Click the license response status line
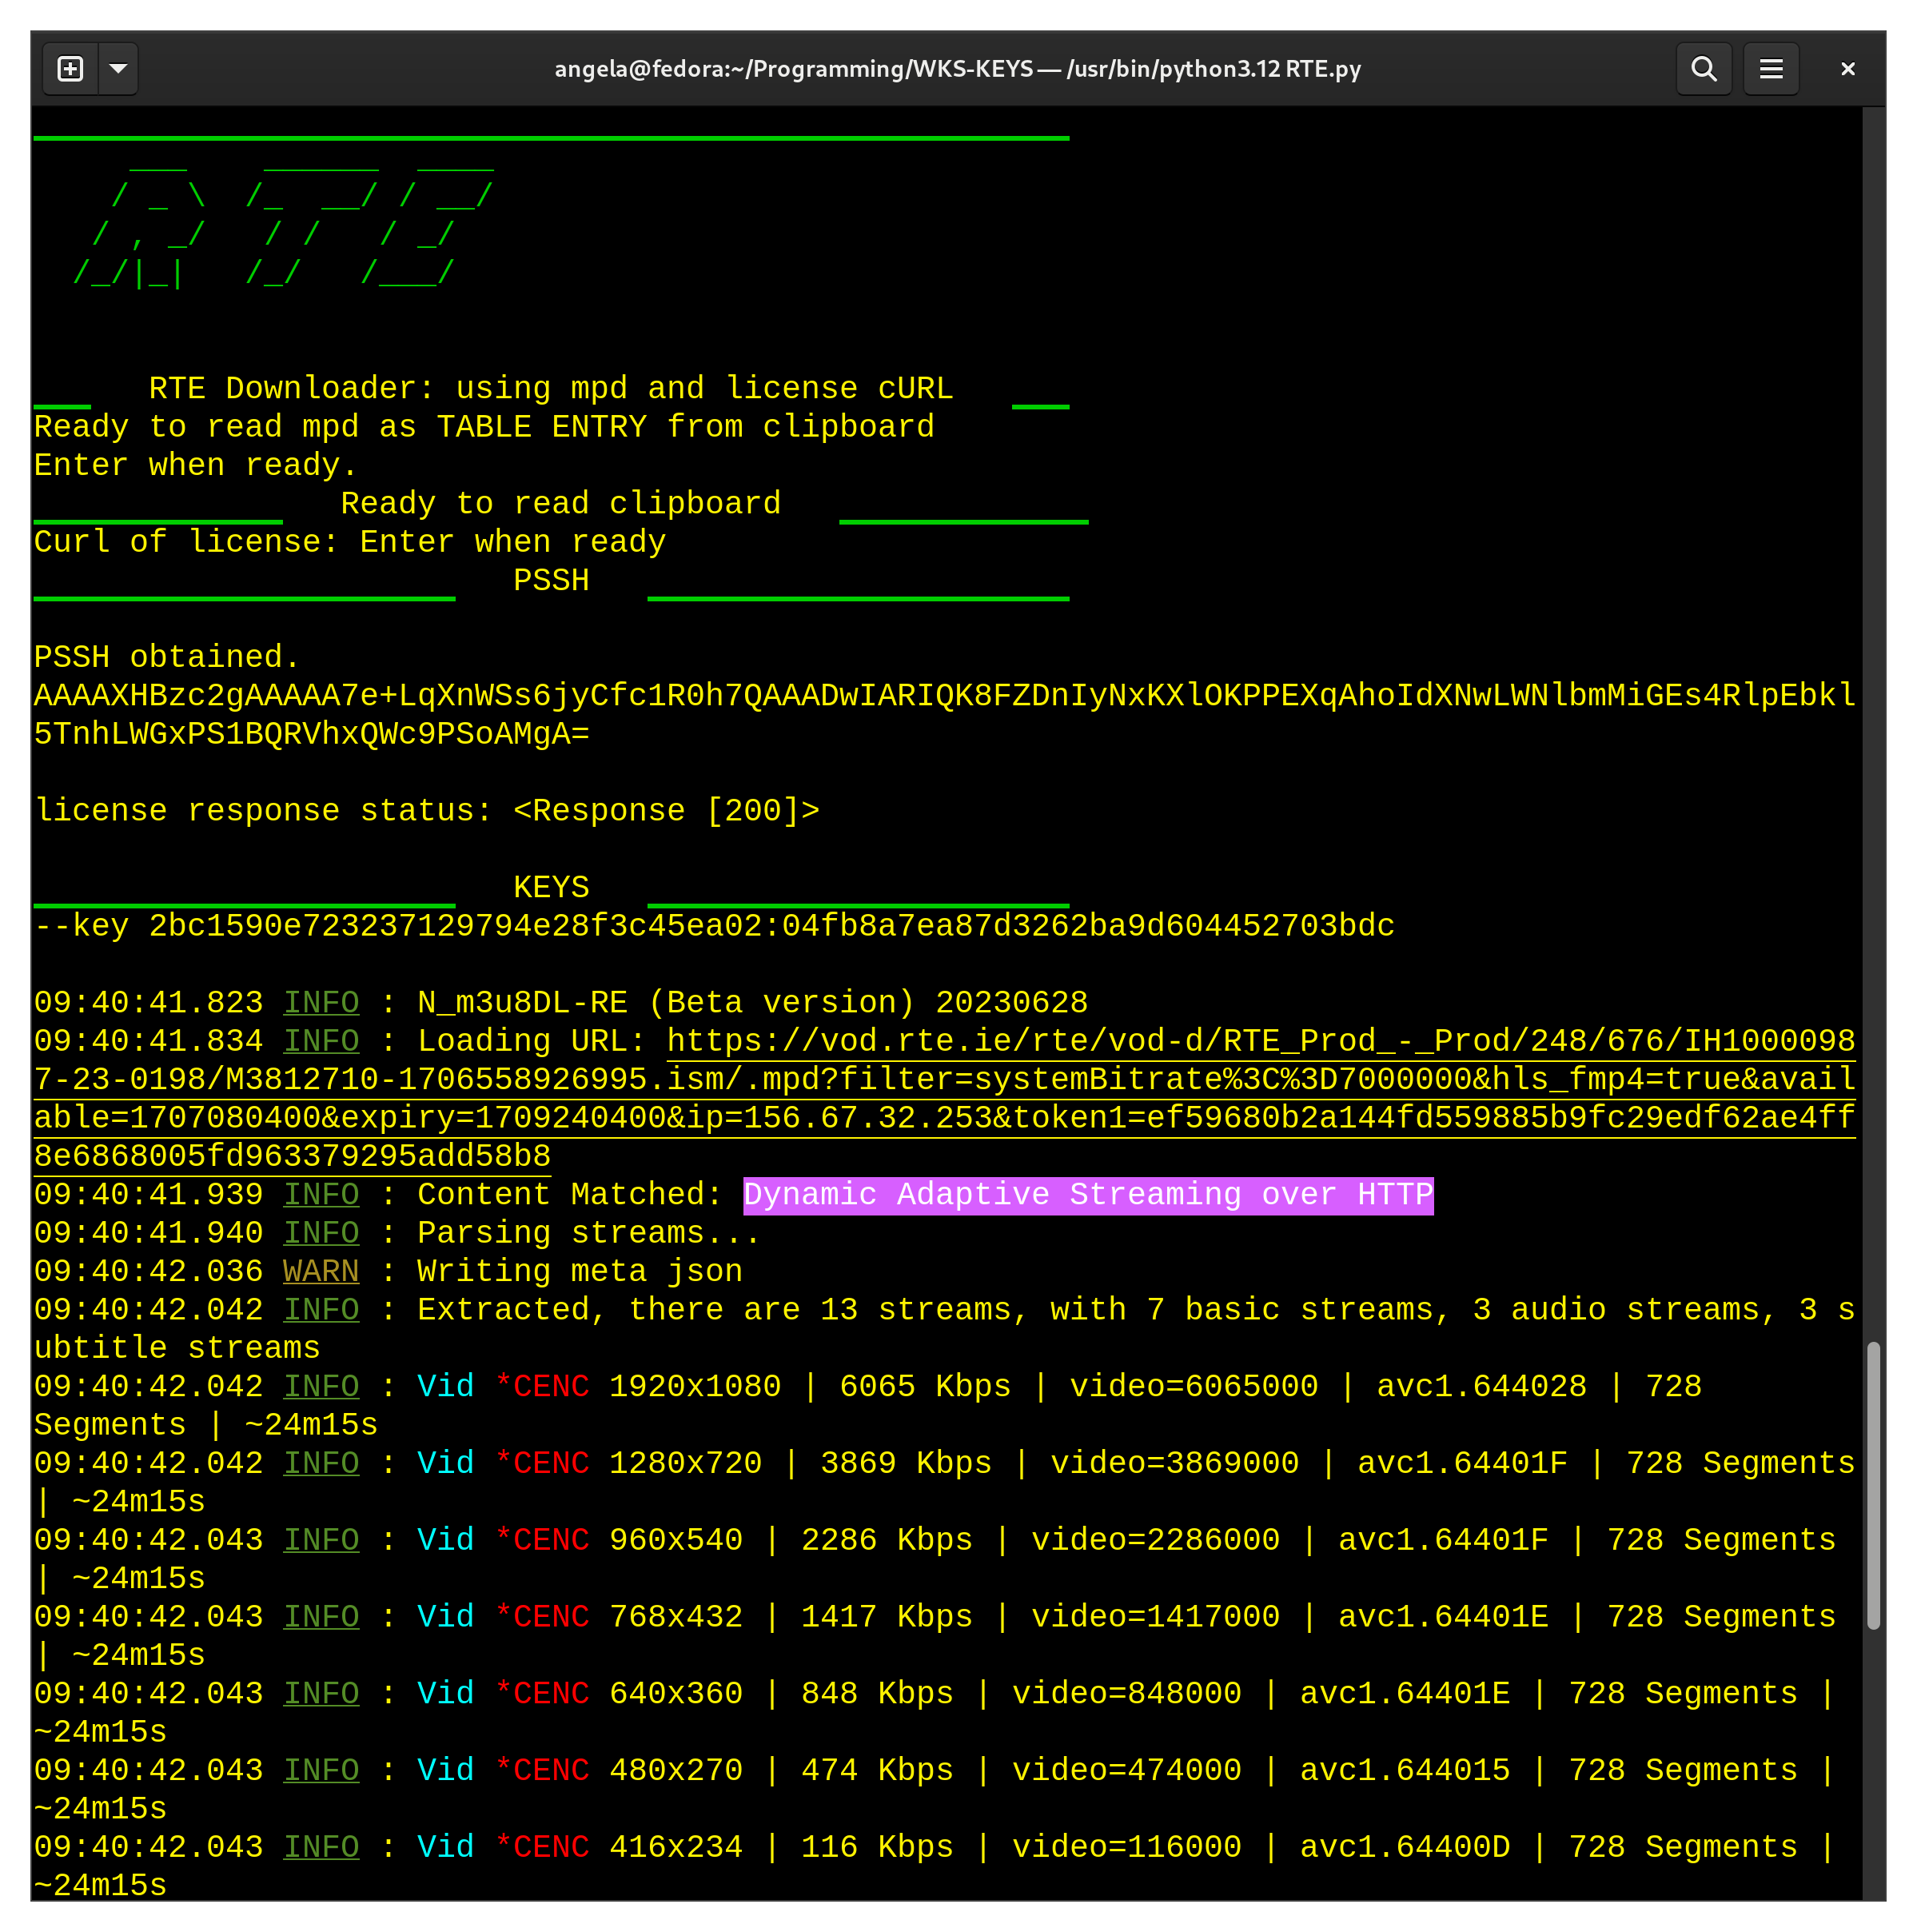The height and width of the screenshot is (1932, 1917). (x=426, y=811)
